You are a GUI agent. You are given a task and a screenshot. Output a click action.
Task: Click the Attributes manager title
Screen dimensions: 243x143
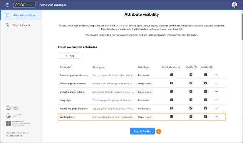point(53,5)
